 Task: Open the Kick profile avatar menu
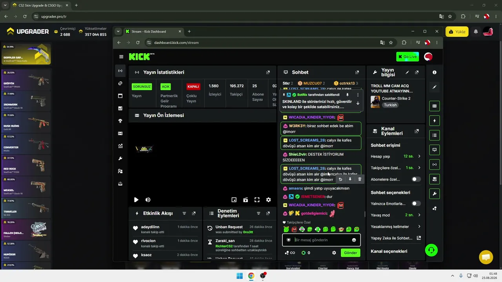point(428,57)
